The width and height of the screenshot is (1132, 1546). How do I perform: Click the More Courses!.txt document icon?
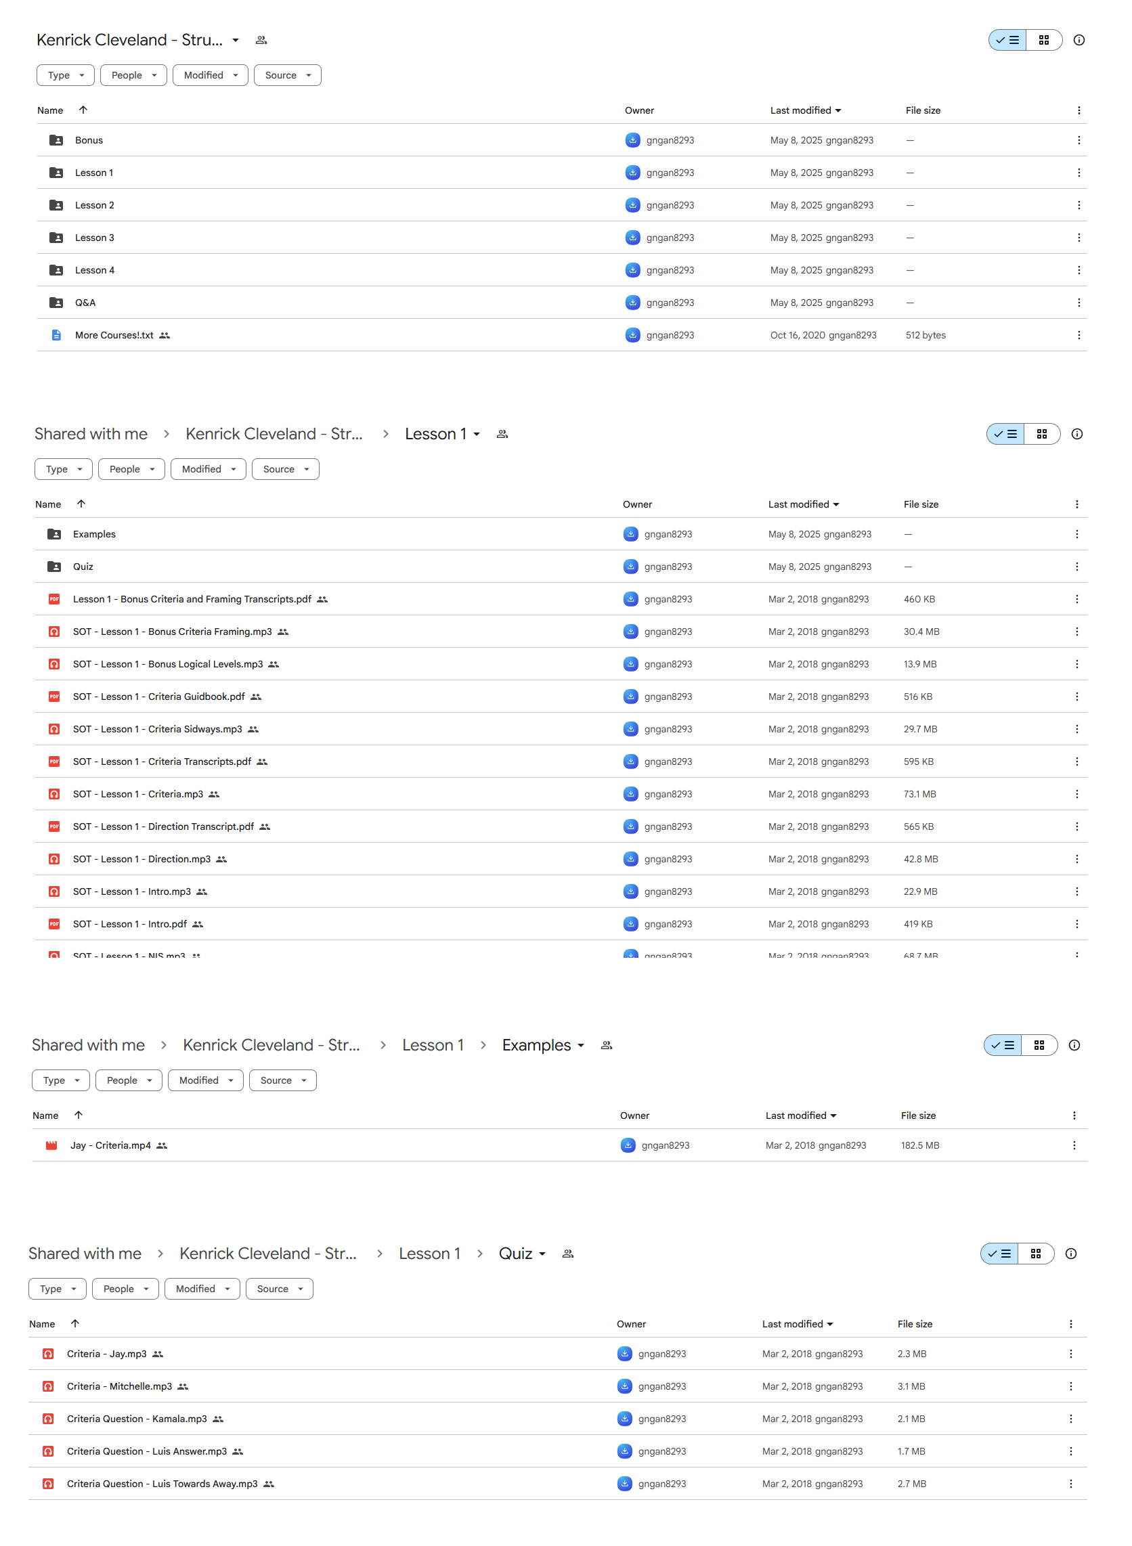[x=56, y=335]
